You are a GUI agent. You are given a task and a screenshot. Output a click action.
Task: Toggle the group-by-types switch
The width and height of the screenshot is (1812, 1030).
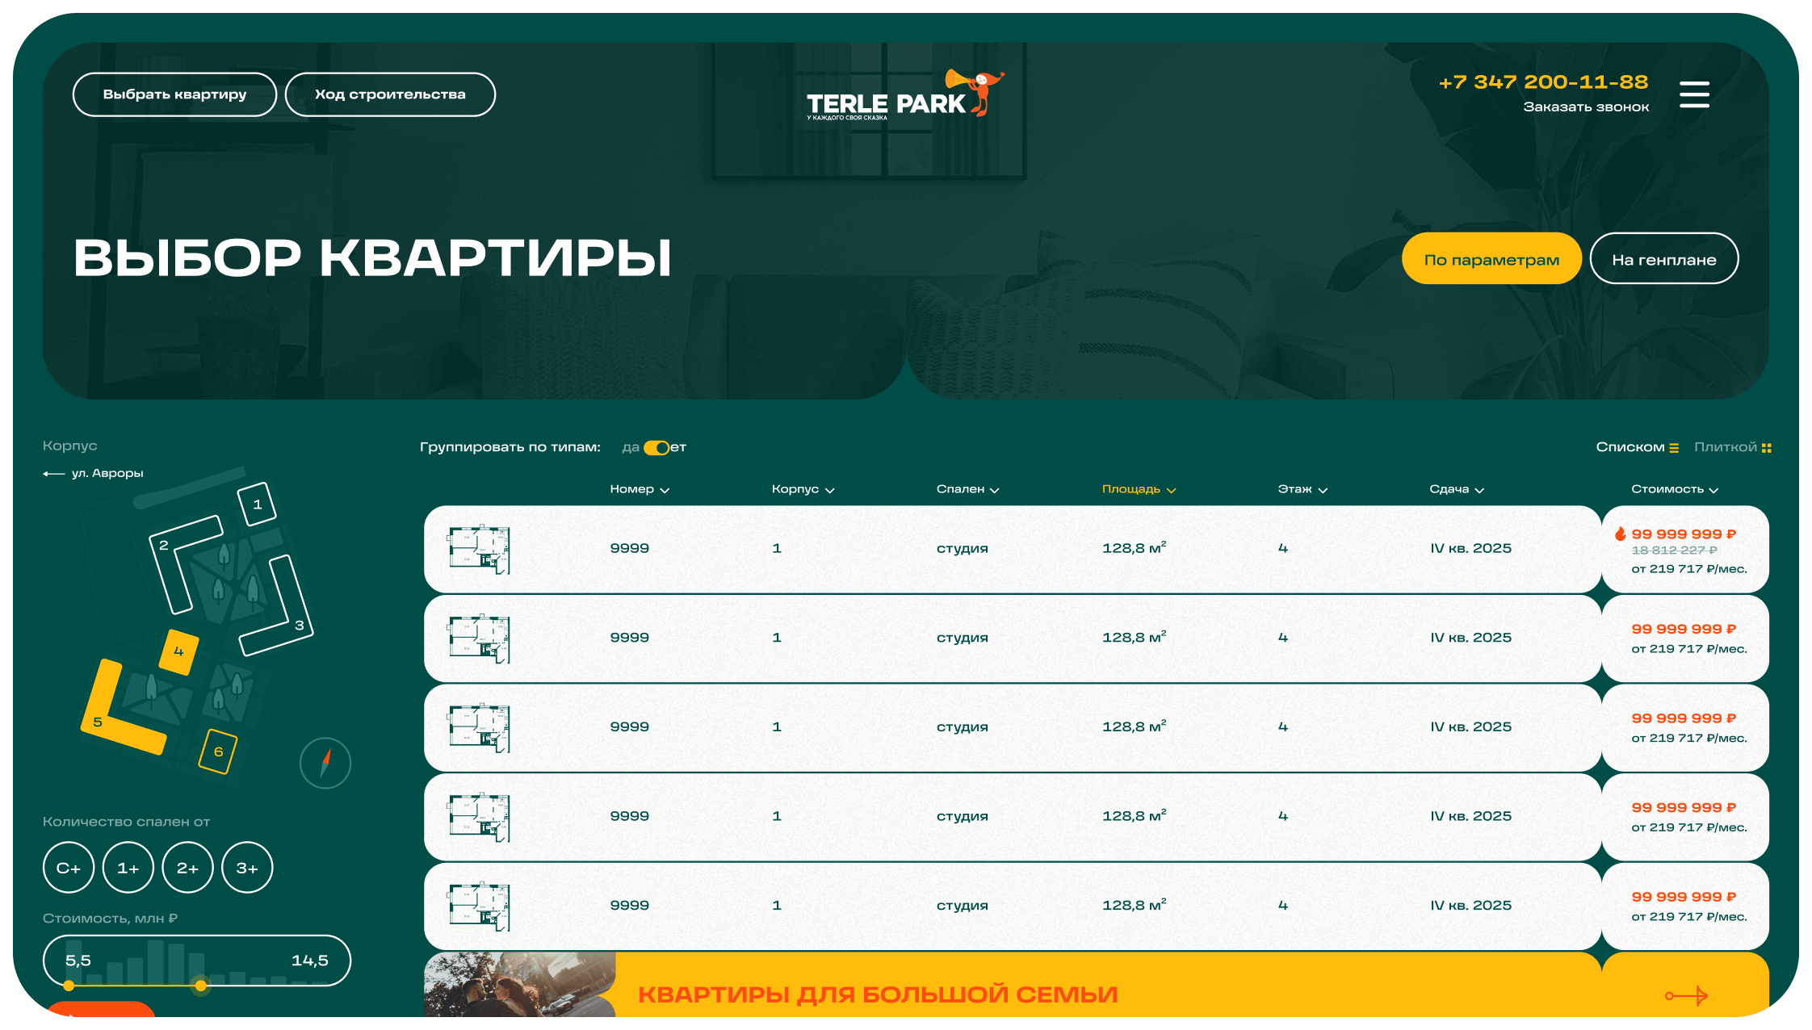[x=656, y=447]
